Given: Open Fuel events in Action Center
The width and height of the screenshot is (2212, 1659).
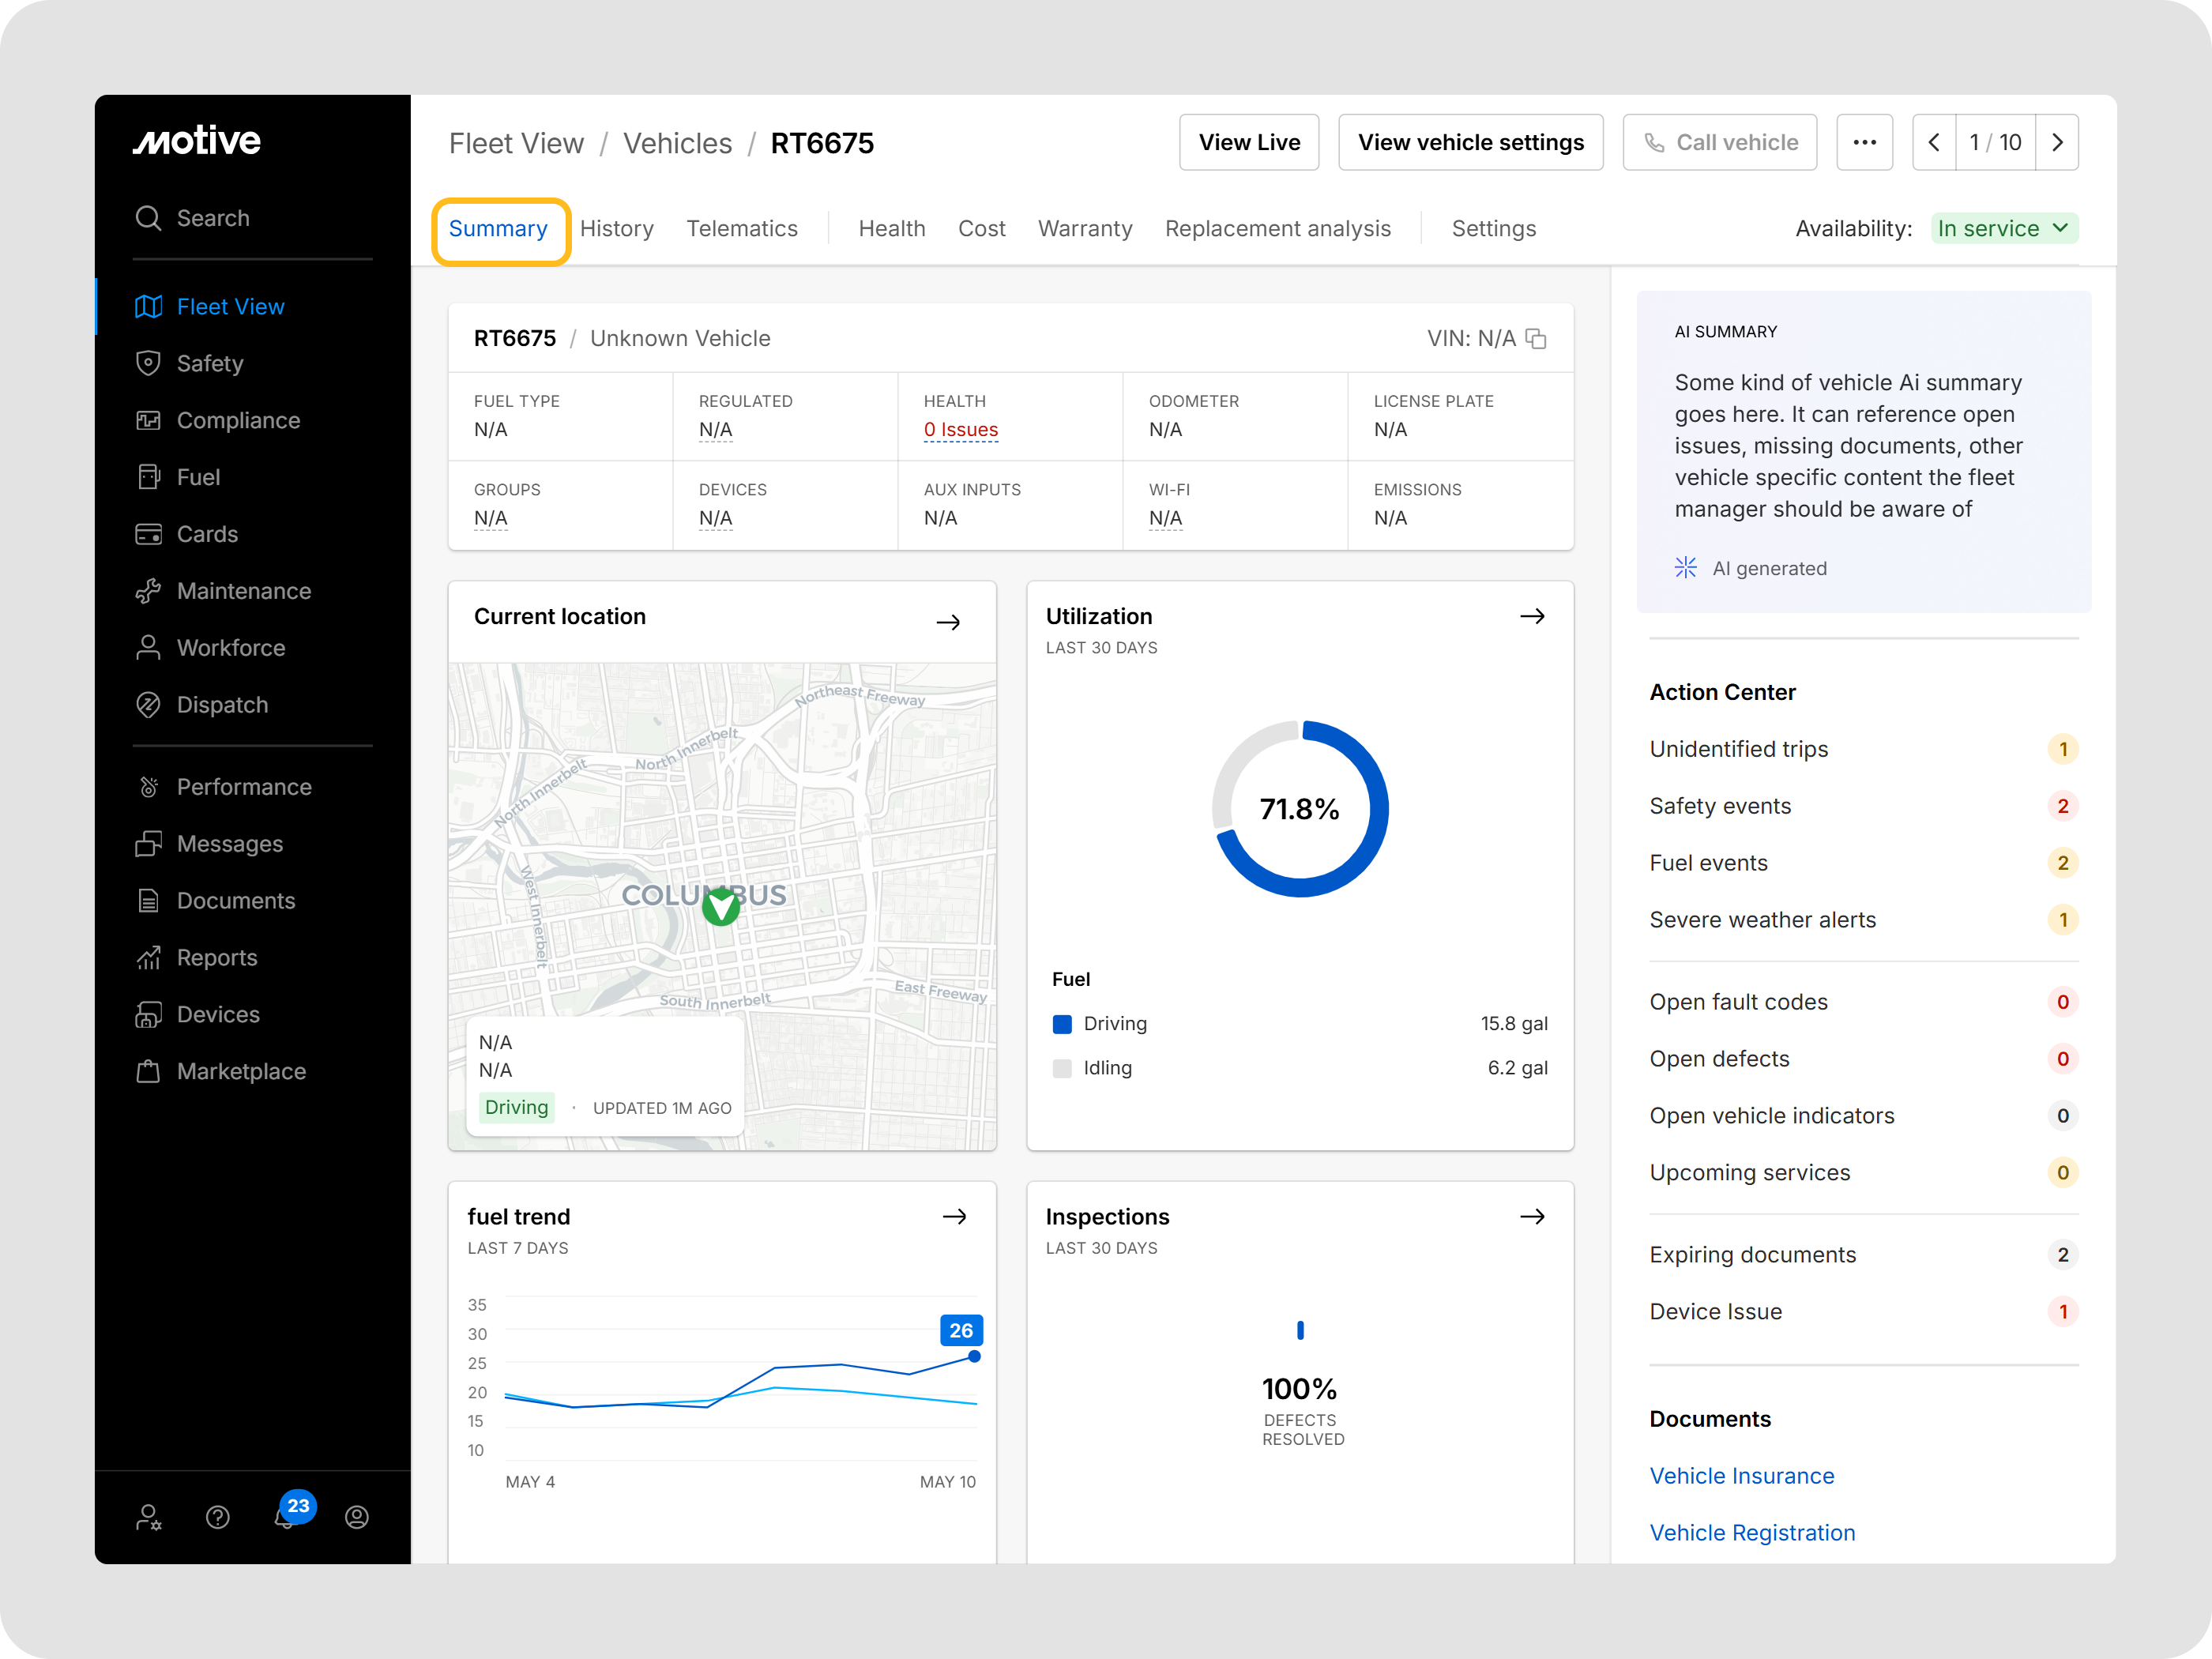Looking at the screenshot, I should click(1864, 863).
